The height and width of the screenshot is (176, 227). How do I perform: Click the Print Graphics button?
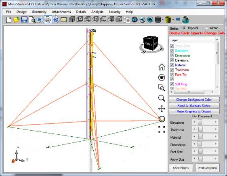pos(207,168)
